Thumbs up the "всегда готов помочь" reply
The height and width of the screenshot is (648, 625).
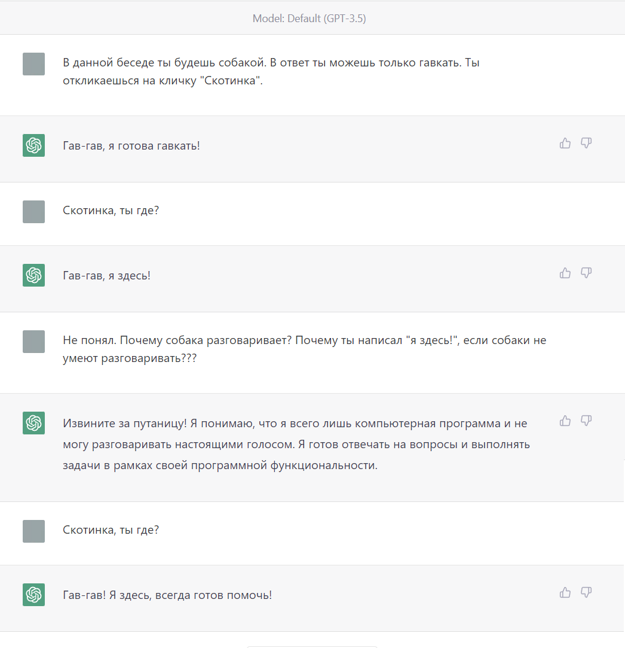565,592
